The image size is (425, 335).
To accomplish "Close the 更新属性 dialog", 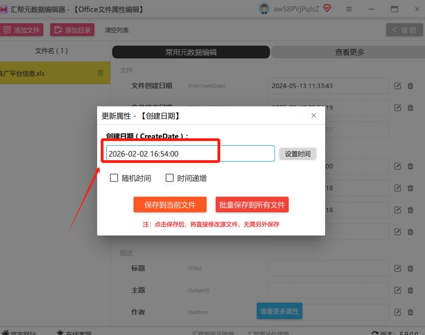I will coord(314,115).
